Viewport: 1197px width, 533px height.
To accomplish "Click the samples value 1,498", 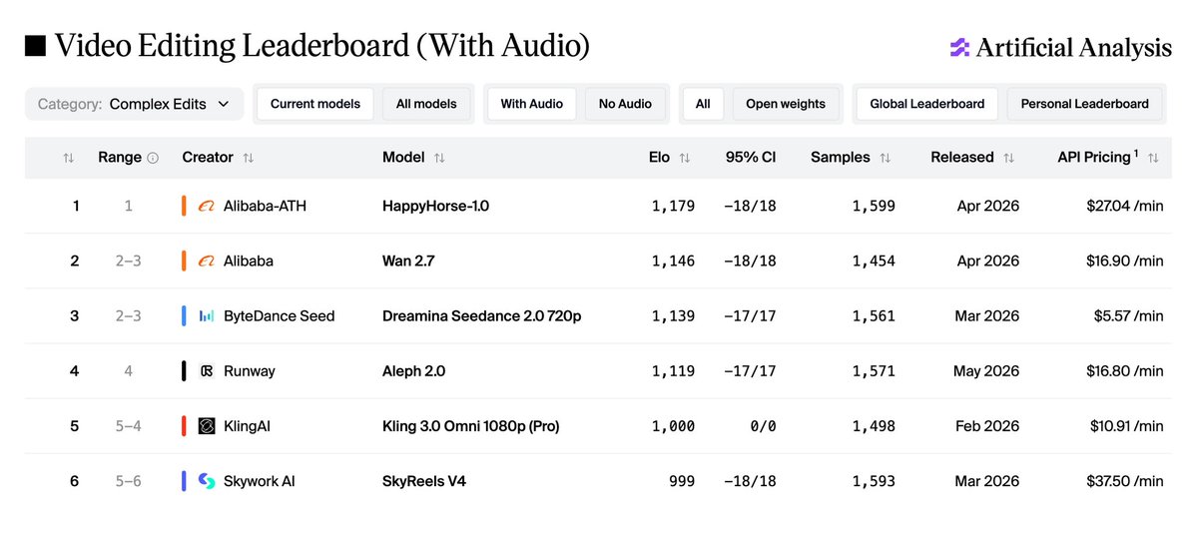I will coord(874,426).
